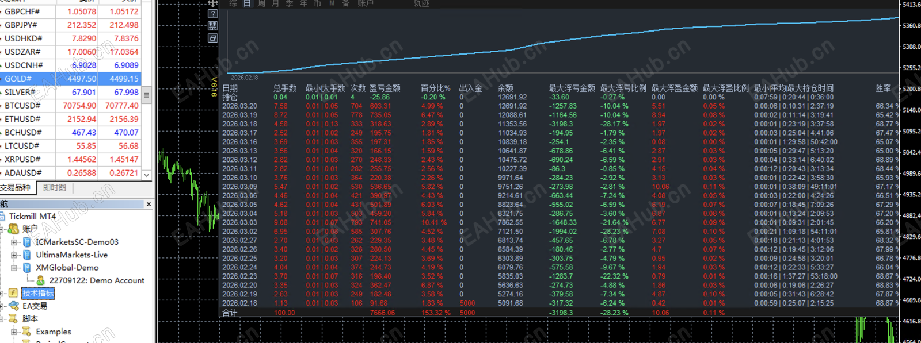921x343 pixels.
Task: Select the GBPCHF# symbol row
Action: [x=70, y=11]
